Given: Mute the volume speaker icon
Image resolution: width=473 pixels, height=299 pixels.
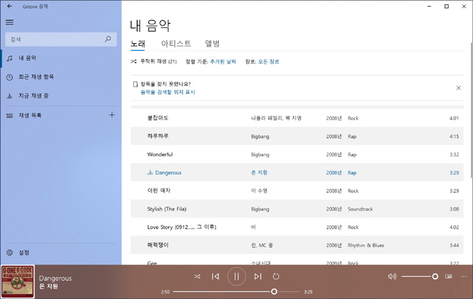Looking at the screenshot, I should [x=392, y=277].
